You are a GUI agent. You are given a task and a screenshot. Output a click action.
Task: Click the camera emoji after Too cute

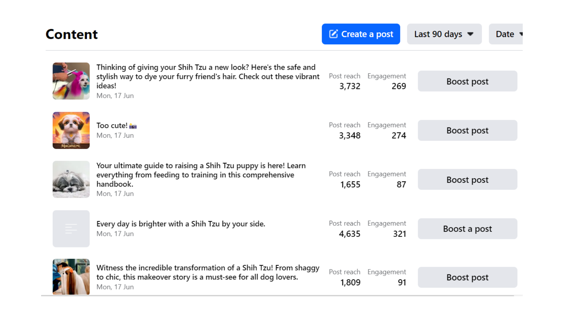point(133,126)
